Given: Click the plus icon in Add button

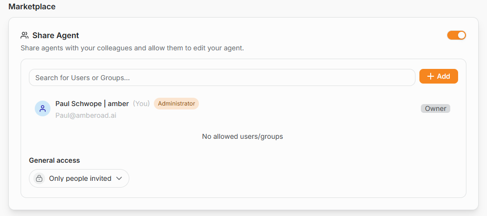Looking at the screenshot, I should [x=431, y=76].
